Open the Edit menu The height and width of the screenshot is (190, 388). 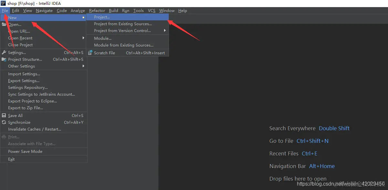tap(16, 11)
